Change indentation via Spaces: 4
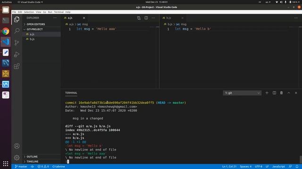Image resolution: width=302 pixels, height=169 pixels. pos(245,167)
